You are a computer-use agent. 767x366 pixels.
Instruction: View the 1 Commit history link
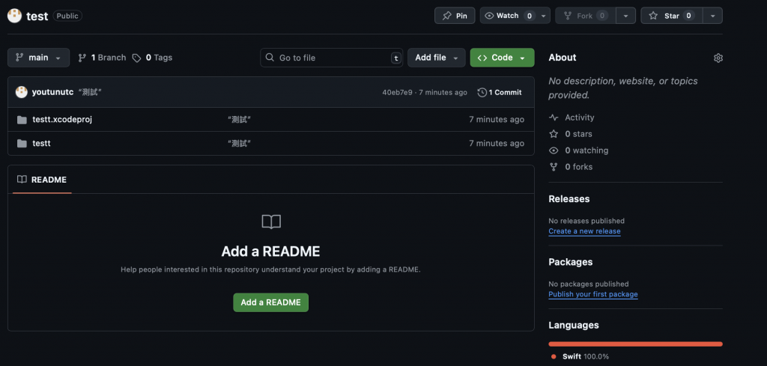click(500, 92)
